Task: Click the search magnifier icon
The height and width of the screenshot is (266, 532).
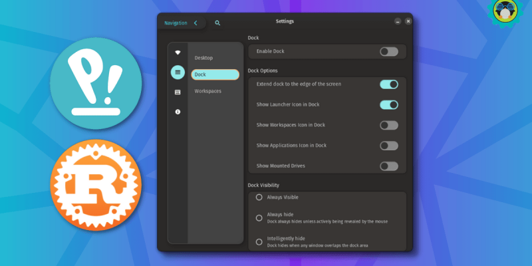Action: pyautogui.click(x=217, y=23)
